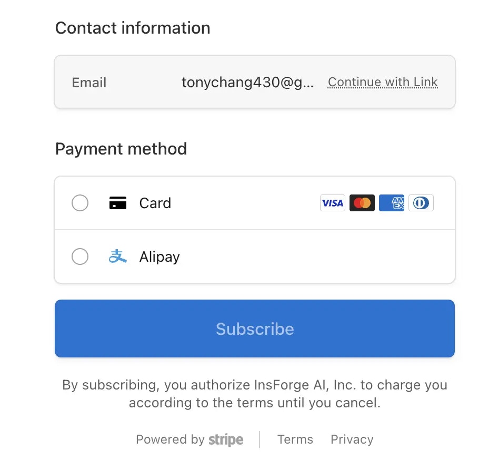Click the Visa card brand icon

point(332,203)
